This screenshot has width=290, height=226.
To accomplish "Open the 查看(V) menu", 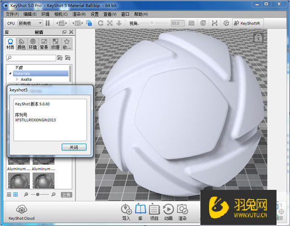I will (x=110, y=14).
